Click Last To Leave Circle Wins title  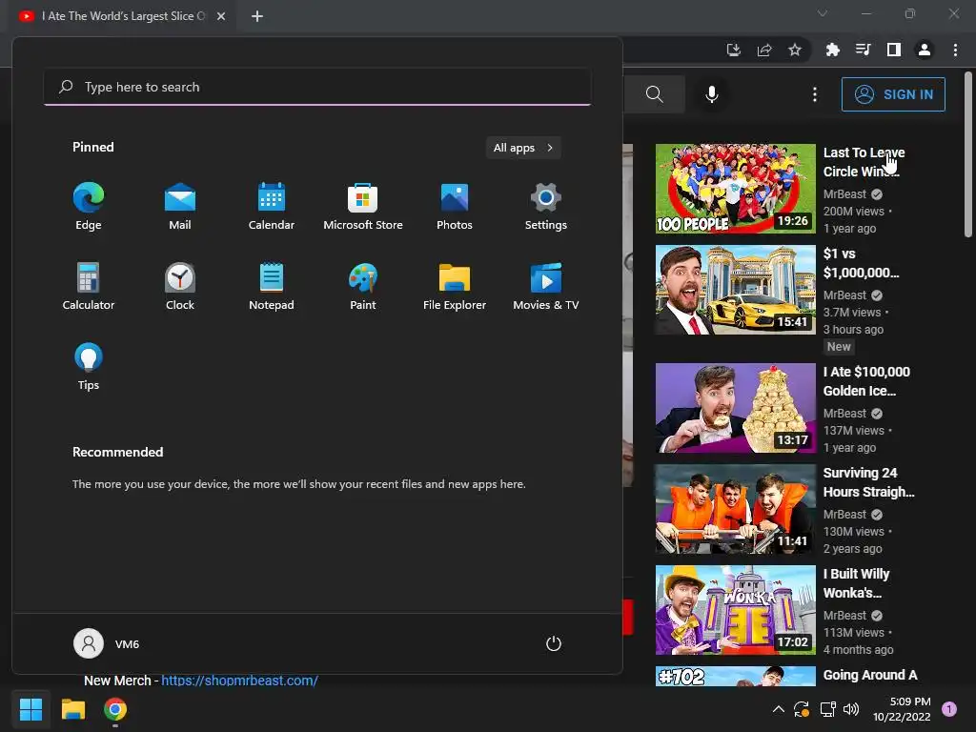[x=864, y=162]
